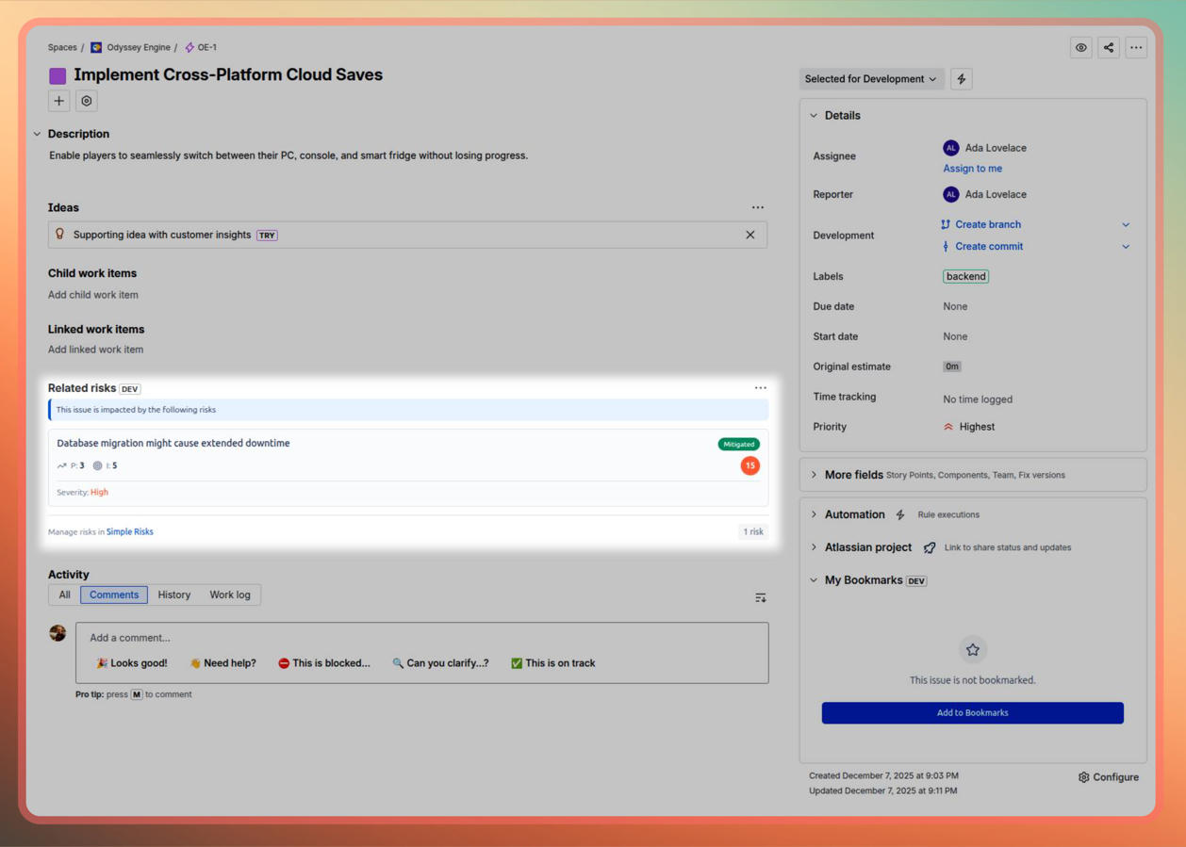Click the Odyssey Engine project icon in breadcrumbs

[94, 46]
